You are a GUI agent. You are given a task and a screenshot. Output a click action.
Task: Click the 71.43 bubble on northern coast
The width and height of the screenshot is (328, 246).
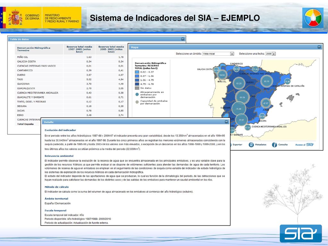(255, 69)
